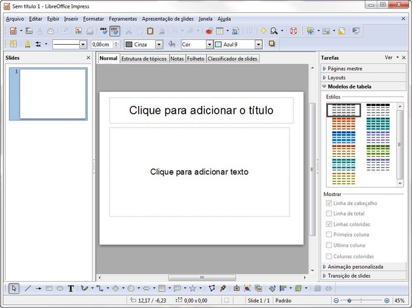Image resolution: width=412 pixels, height=308 pixels.
Task: Pick the Line drawing tool
Action: pos(28,288)
